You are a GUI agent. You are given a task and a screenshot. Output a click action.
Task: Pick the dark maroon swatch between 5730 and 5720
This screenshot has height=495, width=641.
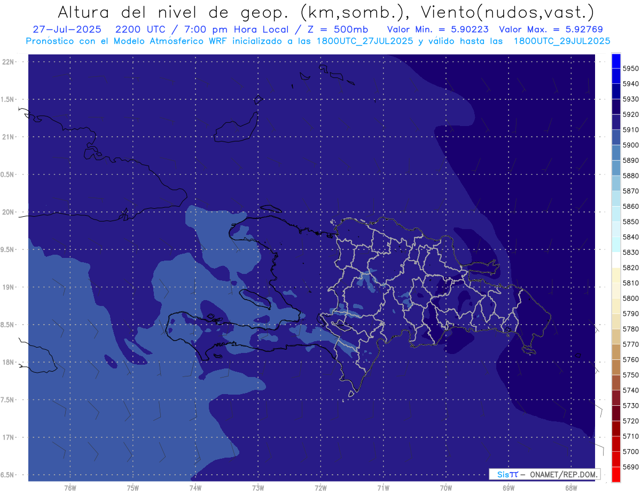click(x=615, y=413)
